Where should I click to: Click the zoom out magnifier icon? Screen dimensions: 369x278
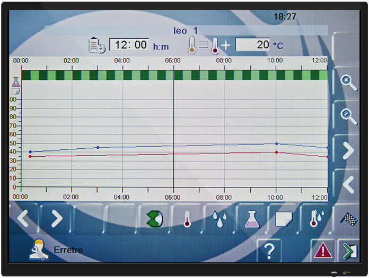click(348, 117)
